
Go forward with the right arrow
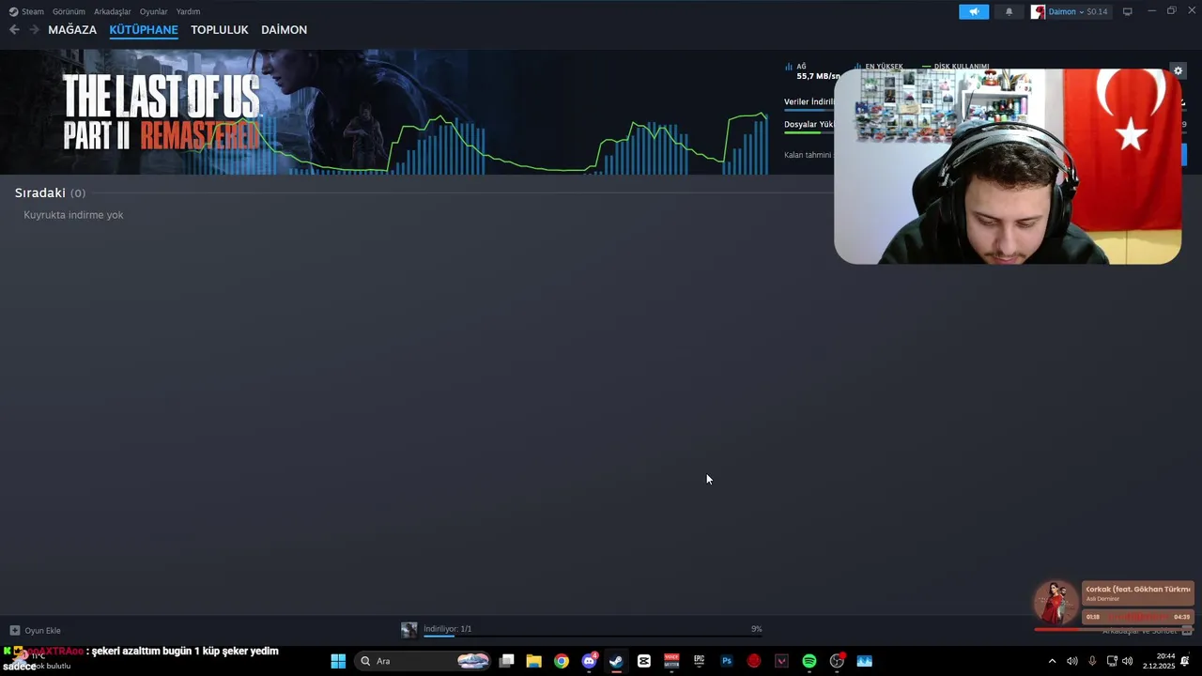tap(35, 30)
